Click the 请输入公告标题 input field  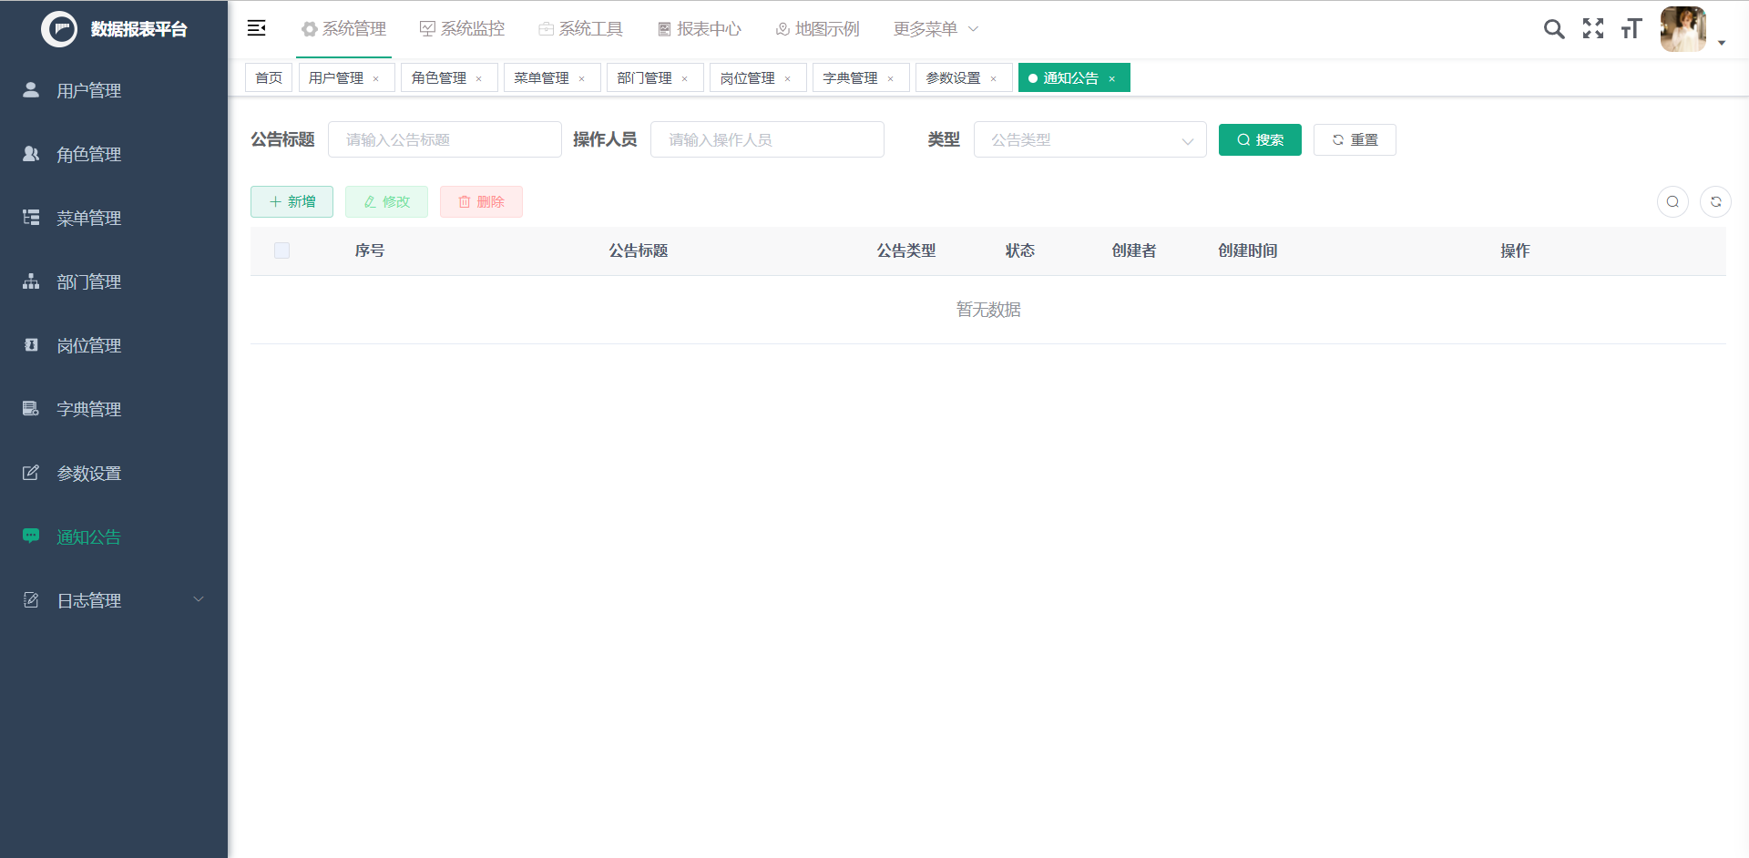(x=445, y=139)
